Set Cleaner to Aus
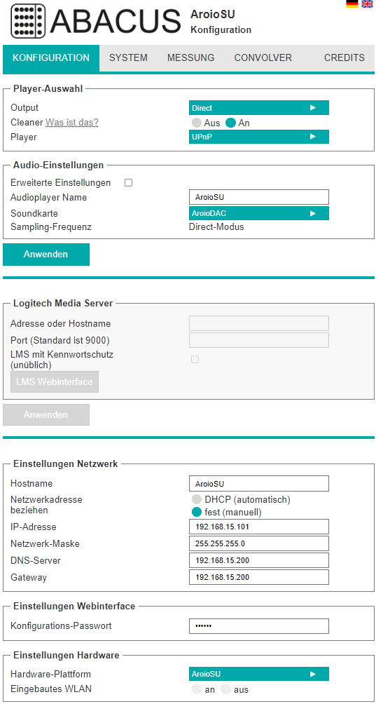Viewport: 376px width, 704px height. pyautogui.click(x=196, y=123)
